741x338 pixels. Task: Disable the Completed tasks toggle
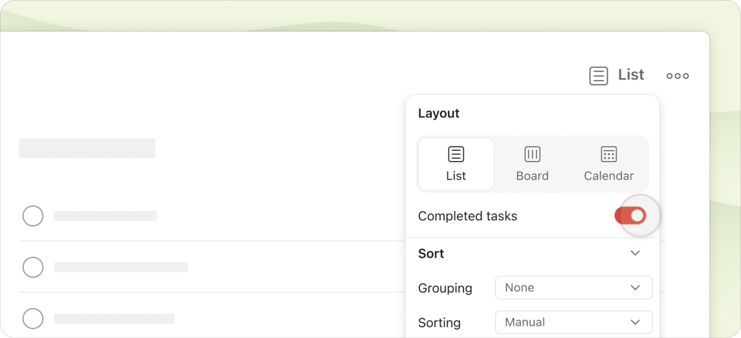(631, 215)
